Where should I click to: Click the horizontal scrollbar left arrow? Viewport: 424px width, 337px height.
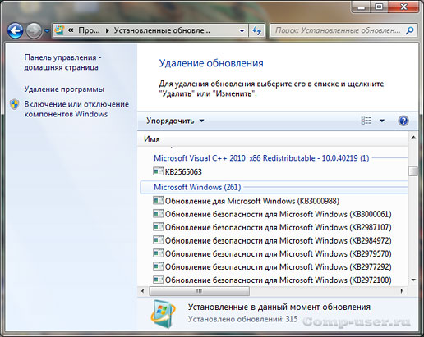pos(143,291)
